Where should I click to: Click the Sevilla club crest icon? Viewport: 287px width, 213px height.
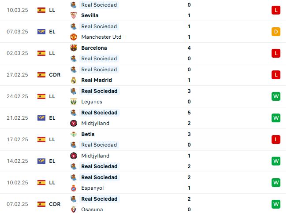tap(74, 15)
